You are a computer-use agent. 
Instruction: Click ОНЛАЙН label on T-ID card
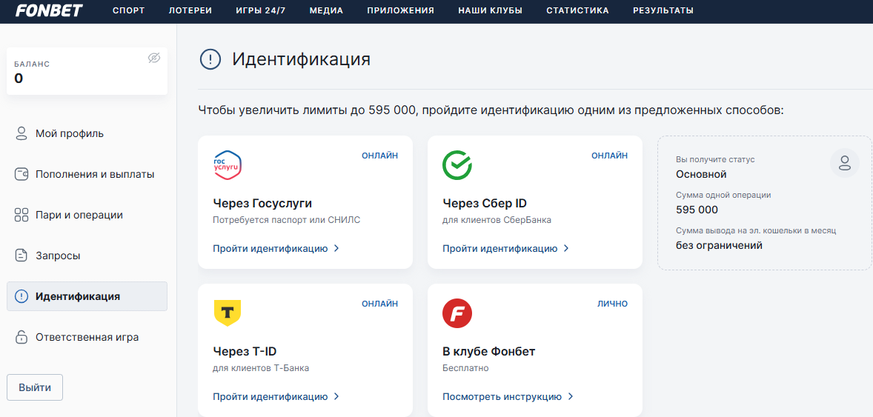point(379,304)
